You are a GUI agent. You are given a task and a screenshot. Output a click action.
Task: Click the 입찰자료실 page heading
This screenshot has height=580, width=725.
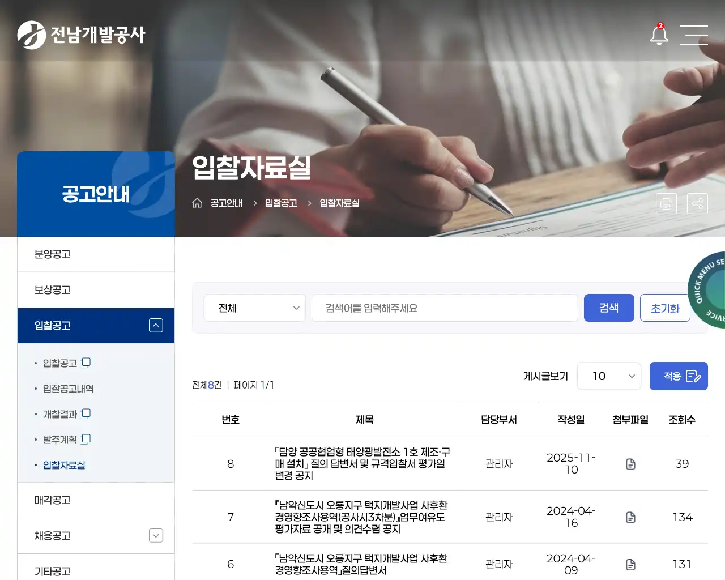251,167
